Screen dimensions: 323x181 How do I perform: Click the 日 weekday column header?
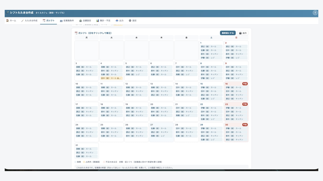(x=236, y=37)
